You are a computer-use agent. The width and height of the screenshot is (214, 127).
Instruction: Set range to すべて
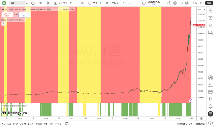[x=58, y=124]
